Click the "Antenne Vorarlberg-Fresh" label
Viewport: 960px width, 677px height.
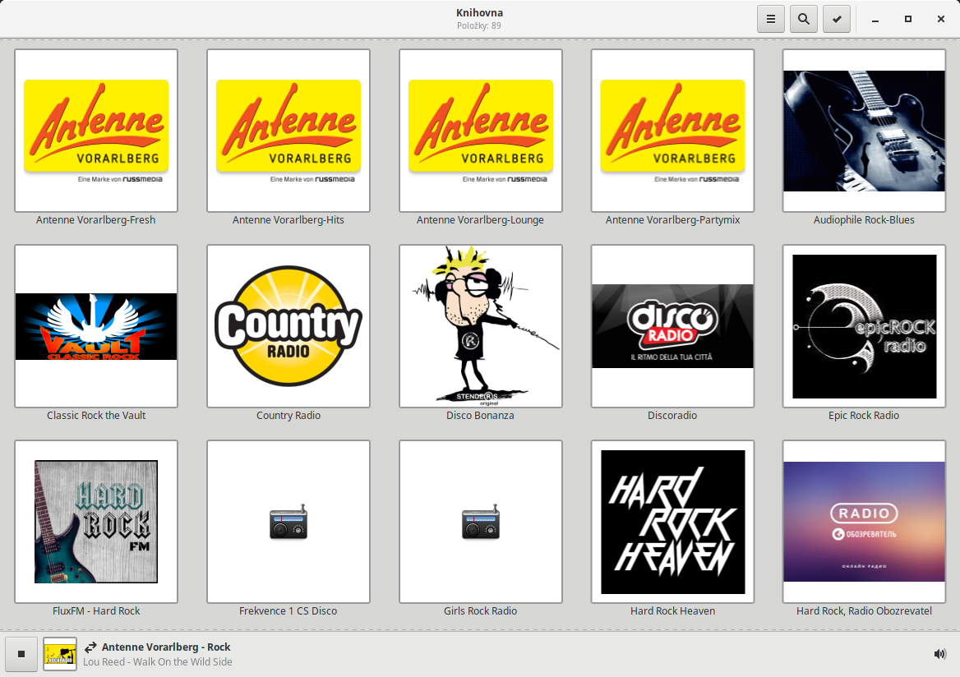tap(95, 219)
